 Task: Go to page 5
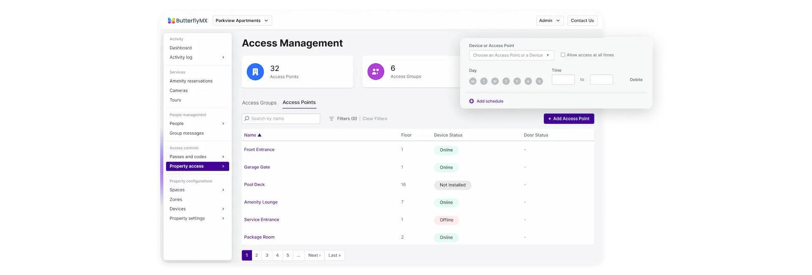288,256
